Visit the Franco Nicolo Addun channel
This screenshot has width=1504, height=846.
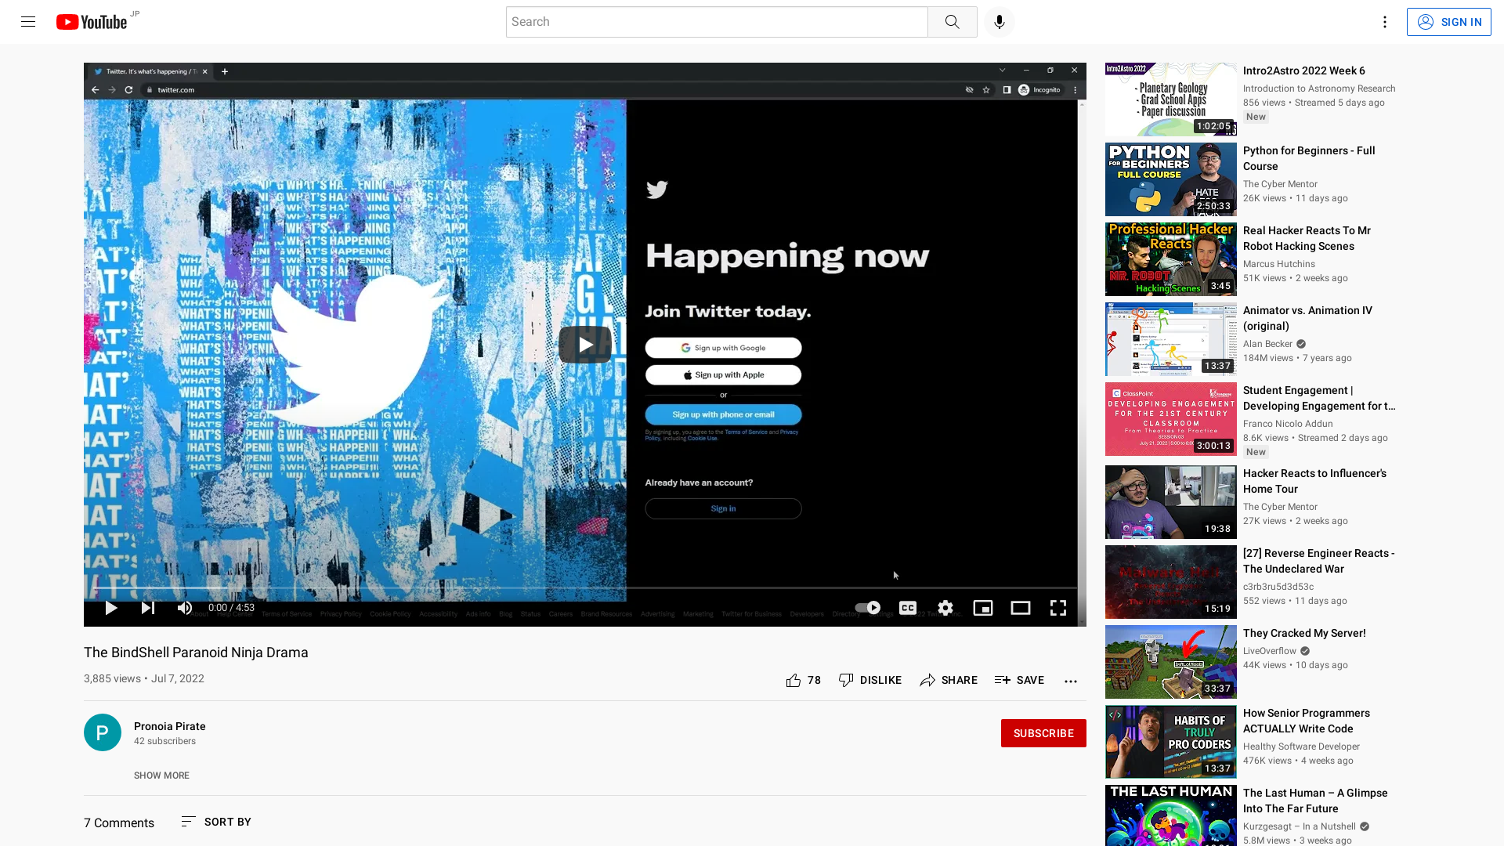(x=1288, y=424)
